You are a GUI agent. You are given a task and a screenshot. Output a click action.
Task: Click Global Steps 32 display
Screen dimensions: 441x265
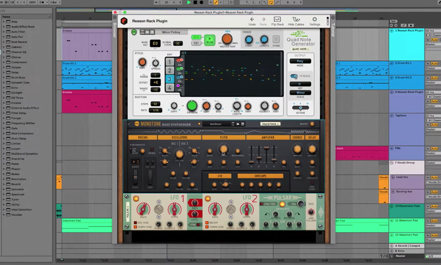[177, 43]
